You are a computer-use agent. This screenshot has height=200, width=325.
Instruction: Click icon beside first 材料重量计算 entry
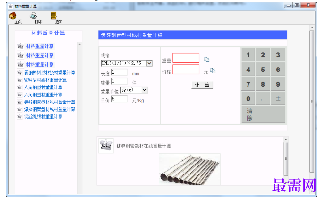(x=20, y=46)
